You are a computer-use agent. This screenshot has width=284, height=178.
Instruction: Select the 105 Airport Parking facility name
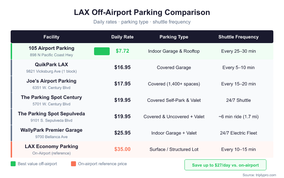[51, 48]
